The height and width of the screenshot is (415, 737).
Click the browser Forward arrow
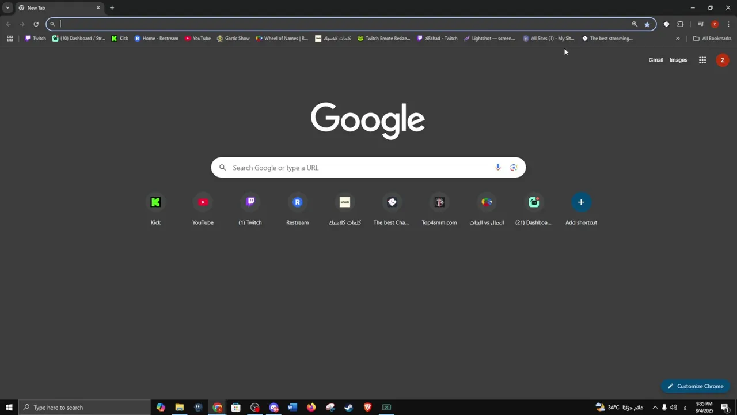22,24
